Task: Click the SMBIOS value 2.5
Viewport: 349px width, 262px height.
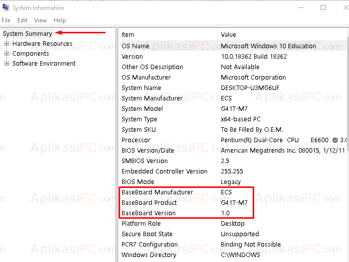Action: coord(225,161)
